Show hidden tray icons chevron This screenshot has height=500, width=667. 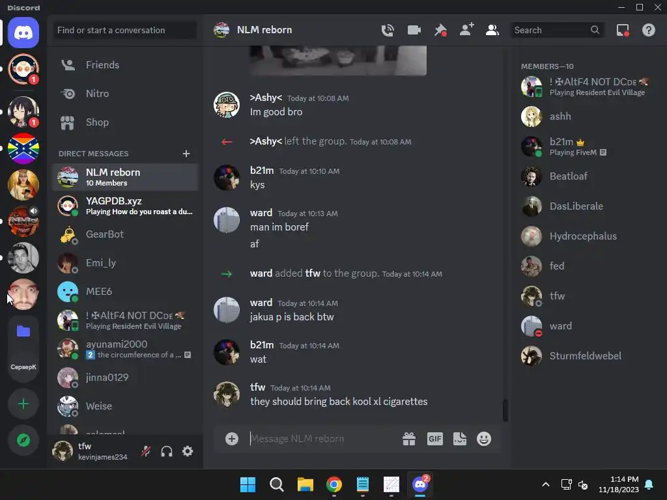click(x=546, y=484)
